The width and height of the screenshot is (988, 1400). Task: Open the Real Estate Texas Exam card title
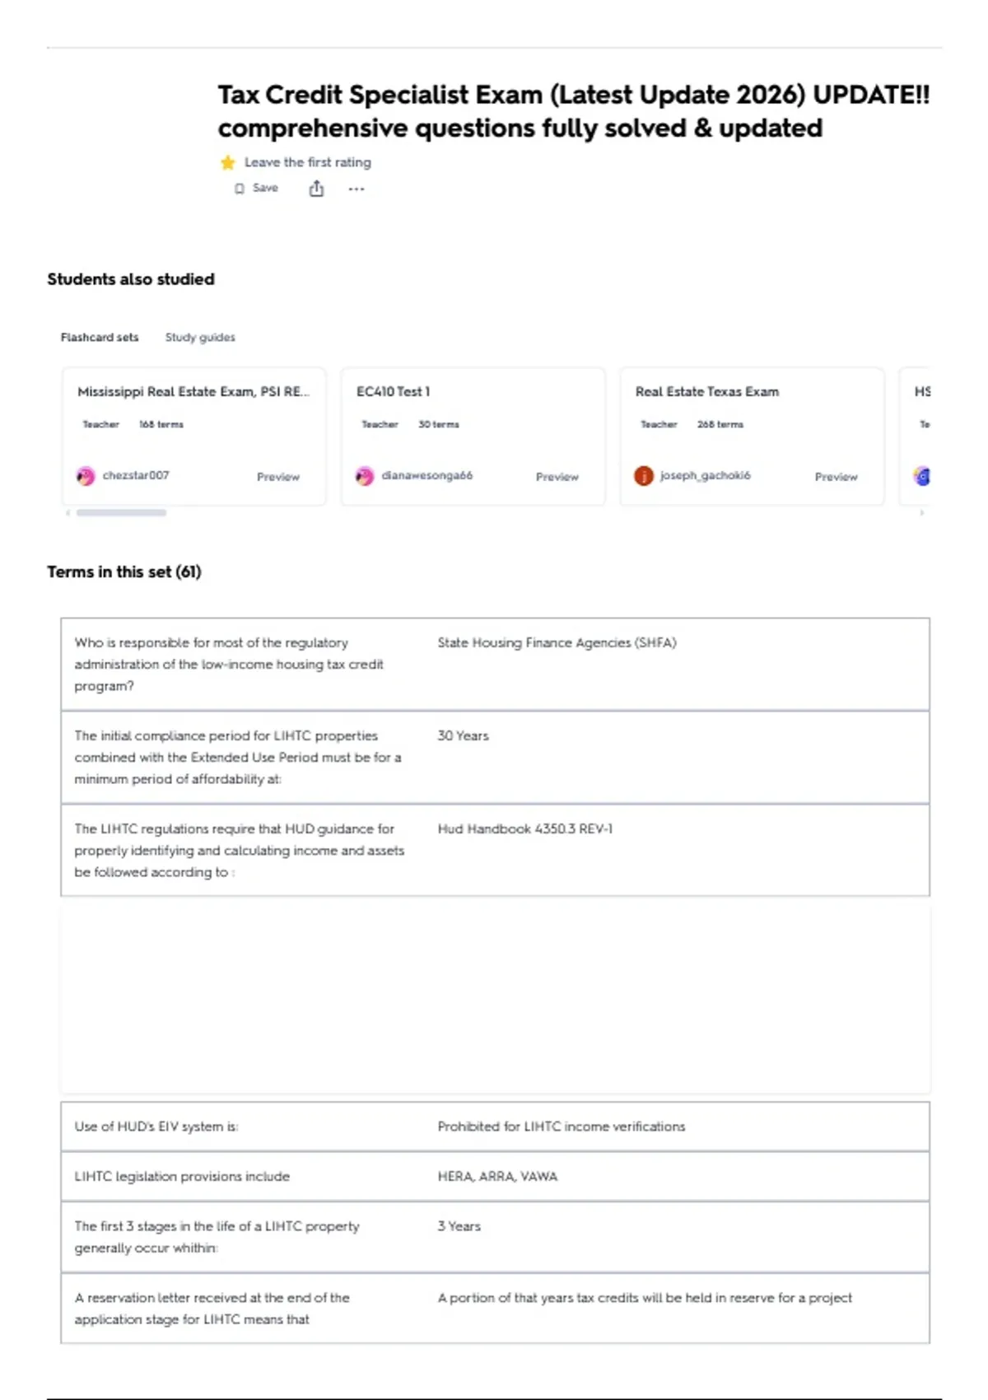707,392
